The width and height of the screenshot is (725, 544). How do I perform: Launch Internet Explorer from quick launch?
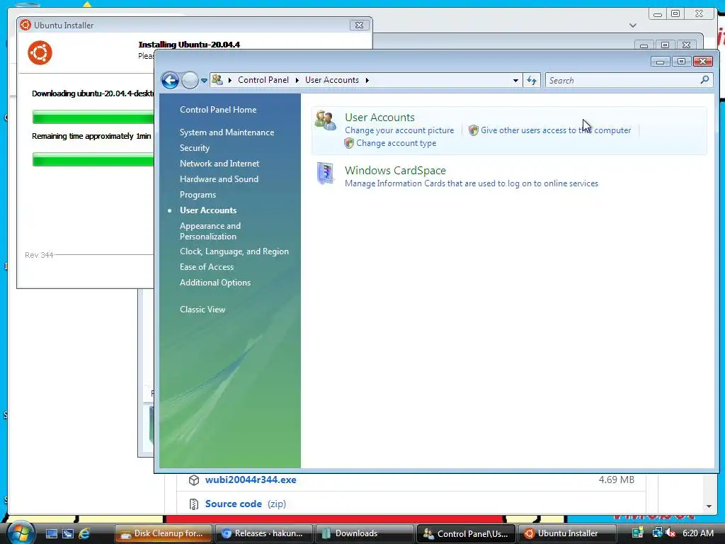pyautogui.click(x=85, y=533)
